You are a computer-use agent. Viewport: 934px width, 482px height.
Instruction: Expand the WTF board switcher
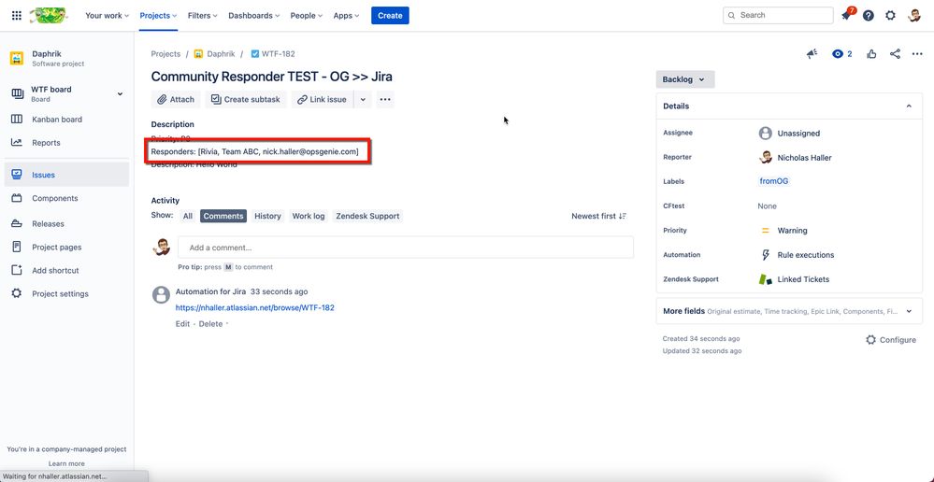[x=120, y=94]
